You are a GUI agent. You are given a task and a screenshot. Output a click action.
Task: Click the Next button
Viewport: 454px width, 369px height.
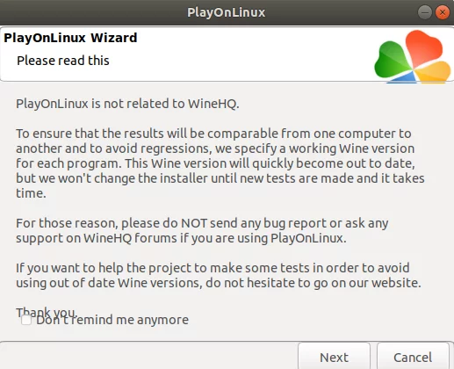tap(334, 357)
